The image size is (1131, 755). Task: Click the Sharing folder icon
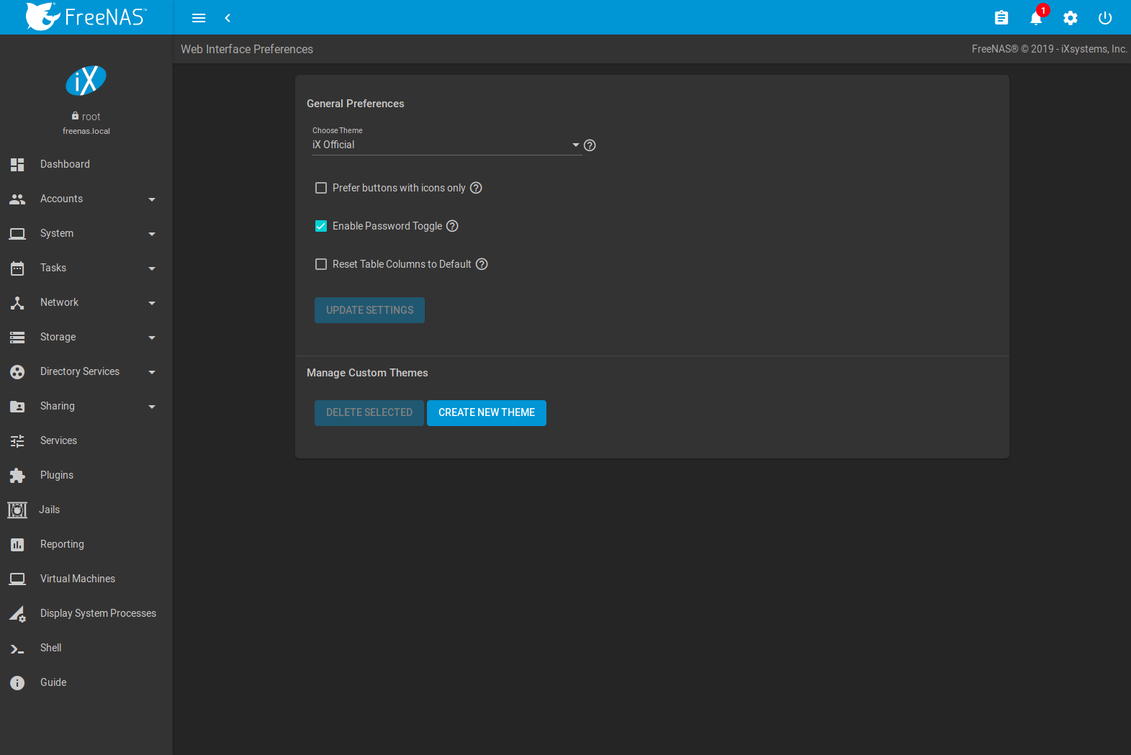pyautogui.click(x=17, y=407)
